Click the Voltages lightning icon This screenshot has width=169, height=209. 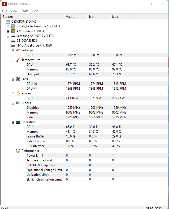(18, 50)
